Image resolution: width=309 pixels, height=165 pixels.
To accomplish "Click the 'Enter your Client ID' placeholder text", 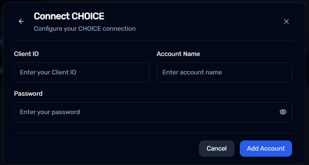I will click(48, 72).
